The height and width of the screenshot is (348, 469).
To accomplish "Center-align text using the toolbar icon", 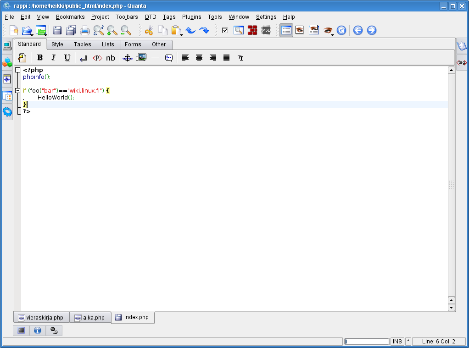I will (x=199, y=58).
